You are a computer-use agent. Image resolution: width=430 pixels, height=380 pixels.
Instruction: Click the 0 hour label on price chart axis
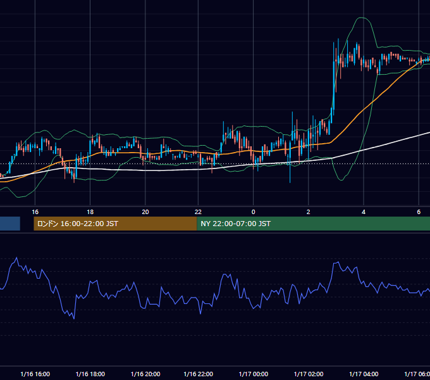[x=253, y=212]
